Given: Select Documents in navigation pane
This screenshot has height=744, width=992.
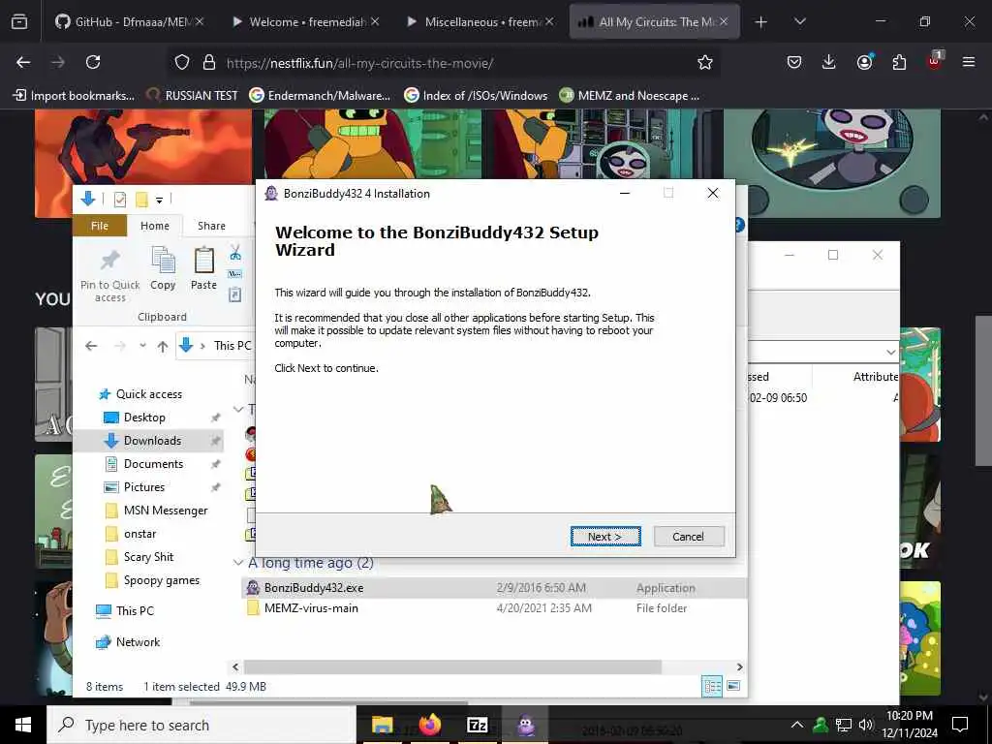Looking at the screenshot, I should pos(153,464).
